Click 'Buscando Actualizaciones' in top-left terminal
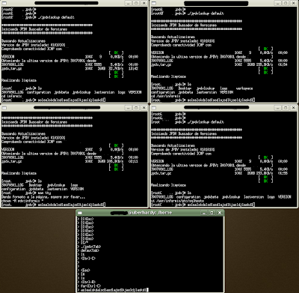Viewport: 299px width, 293px height. coord(23,40)
